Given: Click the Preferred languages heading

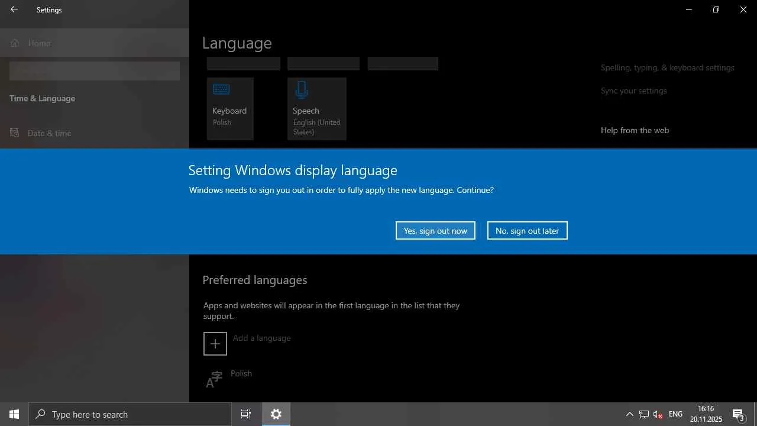Looking at the screenshot, I should coord(255,280).
